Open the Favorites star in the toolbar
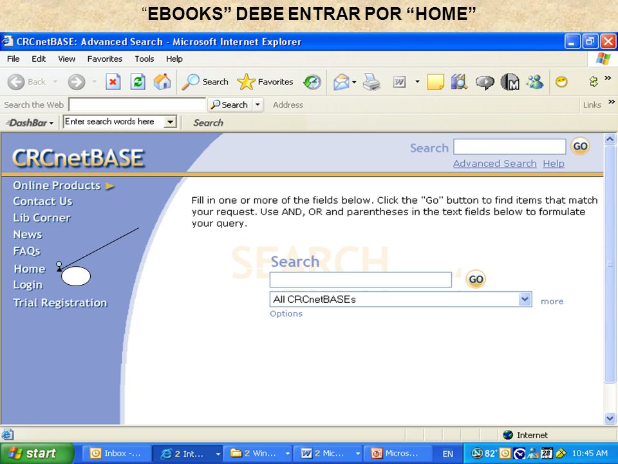 (x=246, y=82)
